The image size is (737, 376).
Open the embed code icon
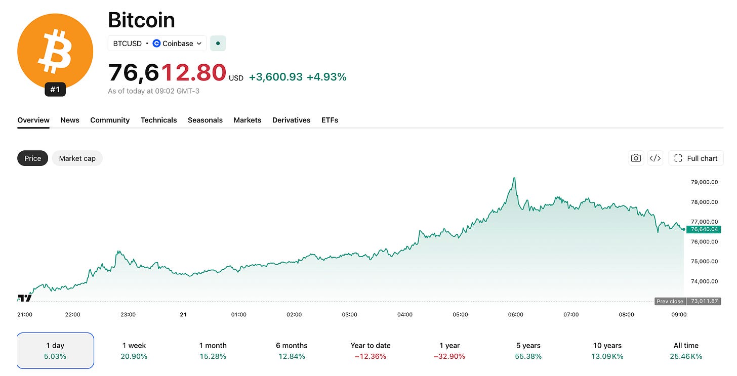coord(655,158)
